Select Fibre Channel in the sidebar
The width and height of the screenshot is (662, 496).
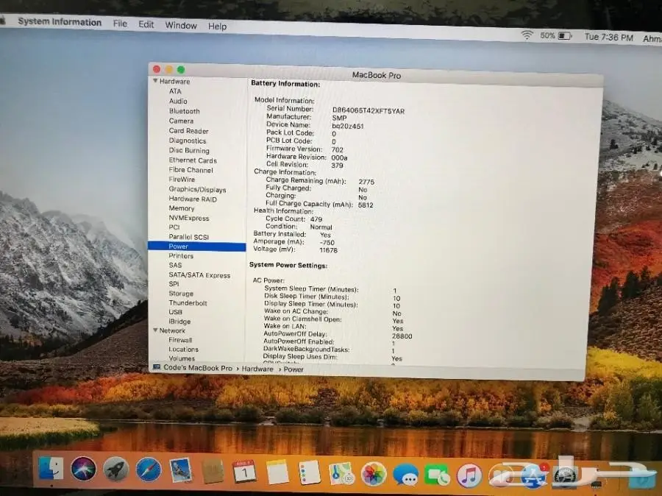tap(191, 170)
